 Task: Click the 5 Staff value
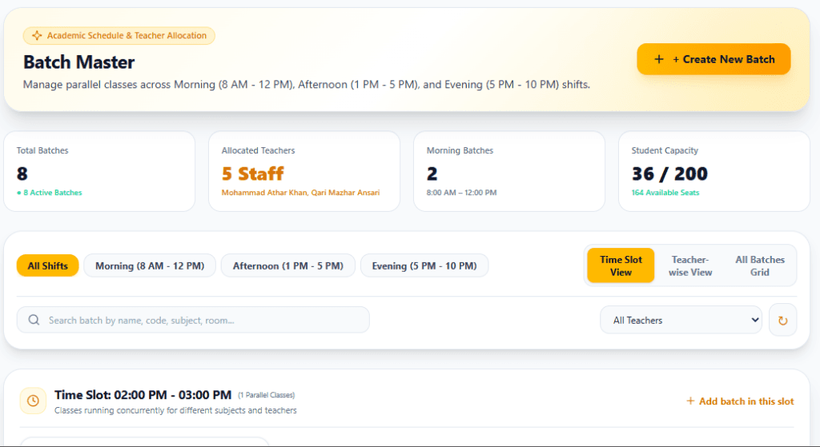[x=252, y=174]
